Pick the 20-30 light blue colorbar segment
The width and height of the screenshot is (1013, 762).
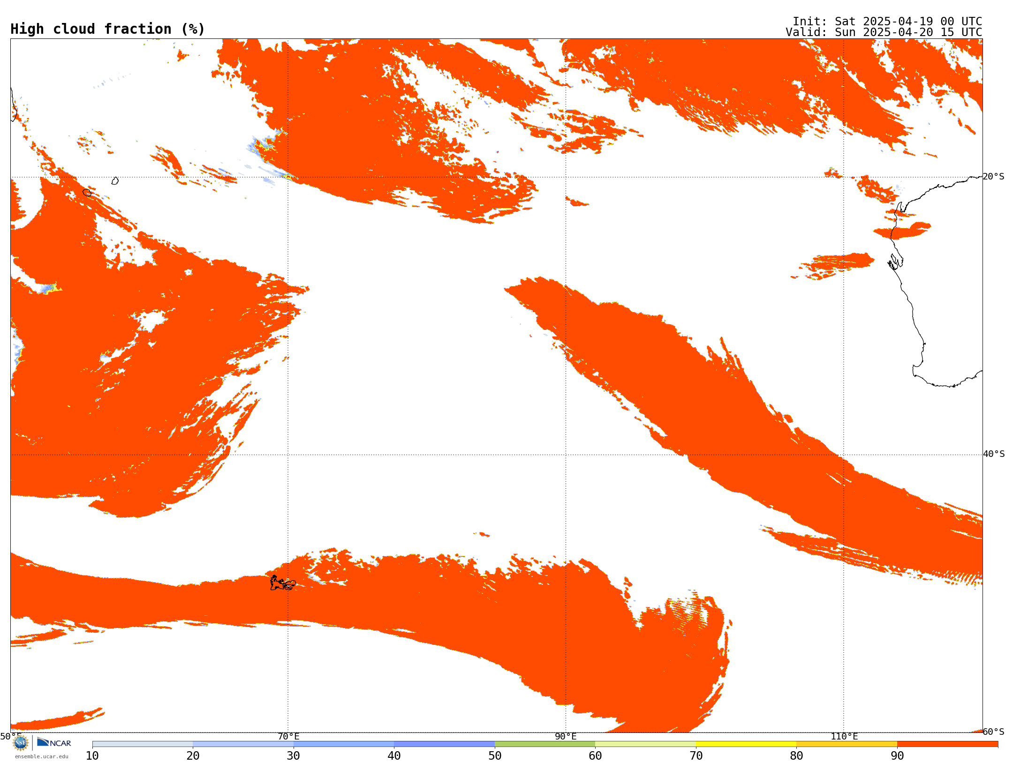pyautogui.click(x=243, y=744)
